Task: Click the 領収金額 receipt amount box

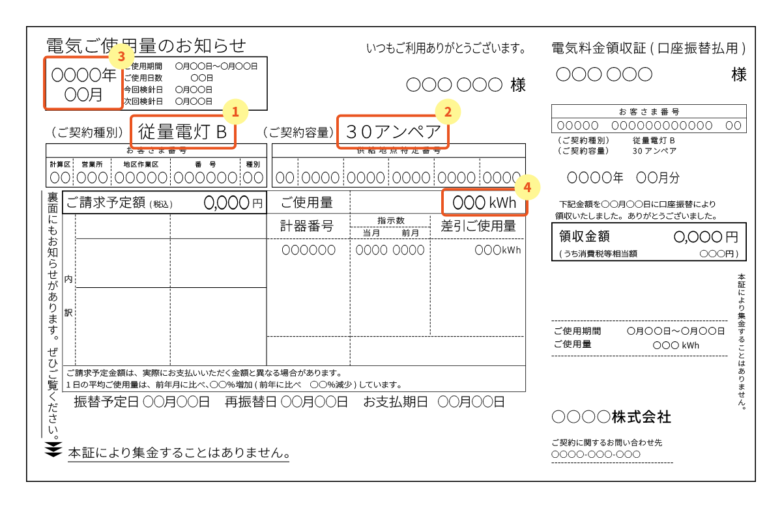Action: (648, 242)
